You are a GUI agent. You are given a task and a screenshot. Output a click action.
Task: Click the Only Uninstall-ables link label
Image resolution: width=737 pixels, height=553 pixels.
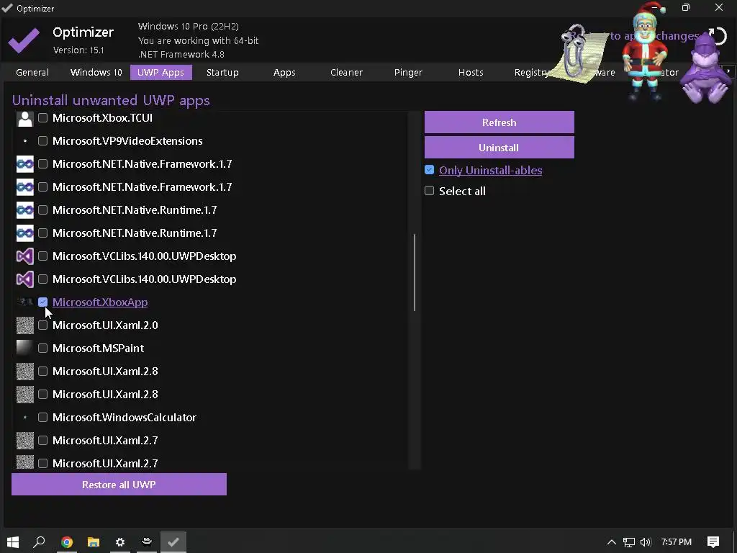click(x=490, y=170)
